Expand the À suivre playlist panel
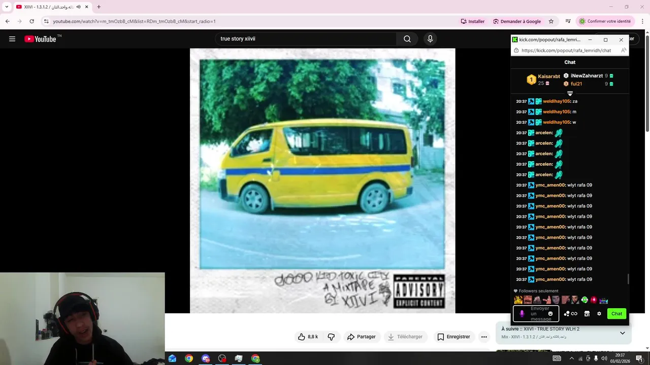The height and width of the screenshot is (365, 650). point(623,333)
